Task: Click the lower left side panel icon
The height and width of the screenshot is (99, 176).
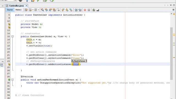Action: click(2, 65)
